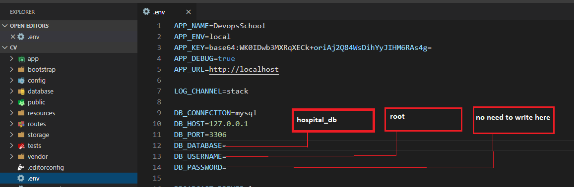
Task: Click the EXPLORER panel title
Action: (22, 12)
